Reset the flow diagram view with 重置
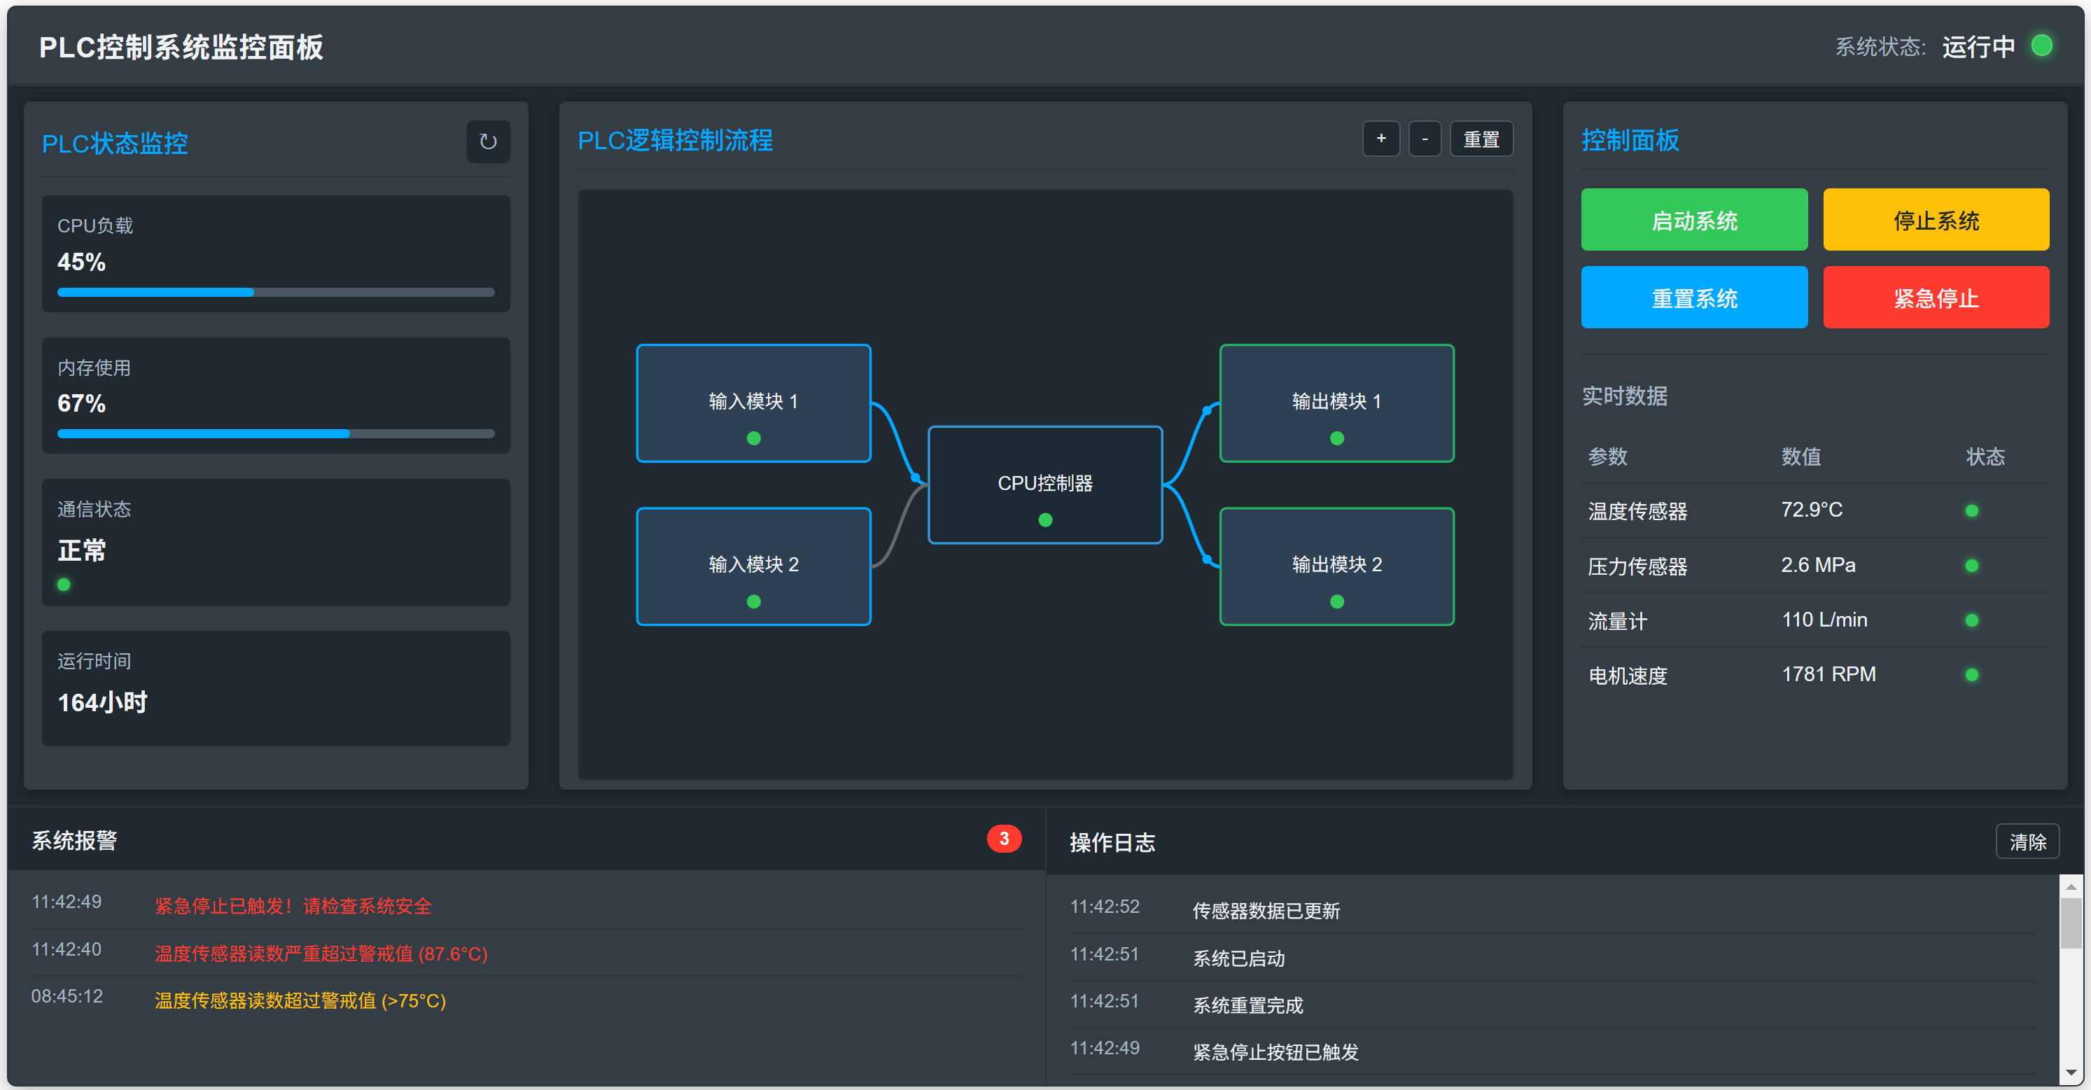The image size is (2091, 1090). pos(1481,139)
